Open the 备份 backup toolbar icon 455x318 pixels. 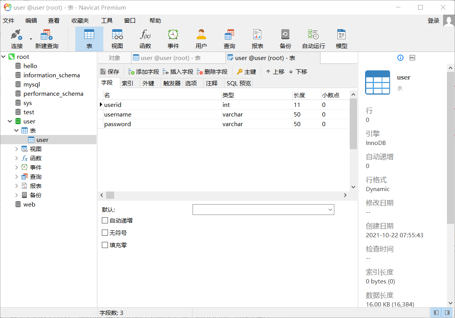(285, 39)
